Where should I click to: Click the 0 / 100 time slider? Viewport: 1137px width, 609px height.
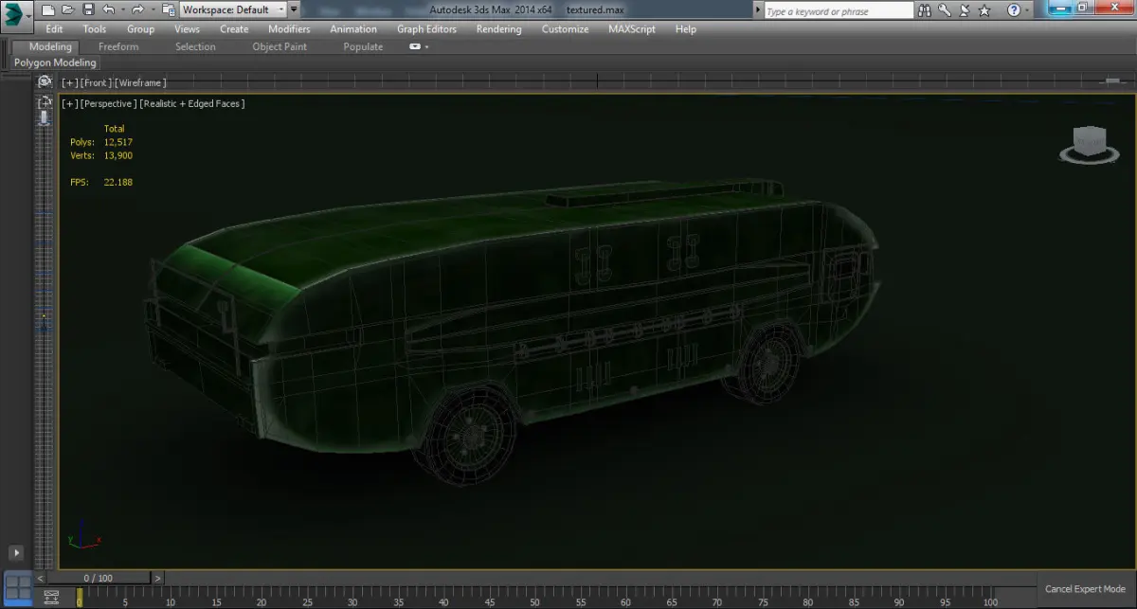click(x=98, y=578)
